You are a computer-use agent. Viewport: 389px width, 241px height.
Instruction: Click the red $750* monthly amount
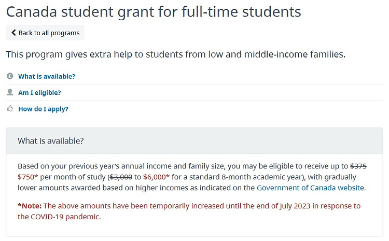point(28,177)
